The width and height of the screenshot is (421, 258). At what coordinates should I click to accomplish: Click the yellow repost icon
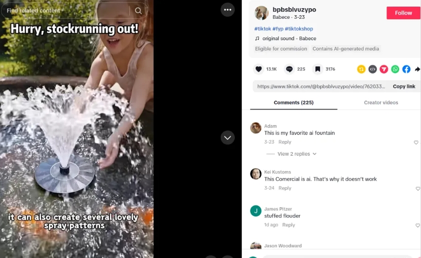[361, 69]
